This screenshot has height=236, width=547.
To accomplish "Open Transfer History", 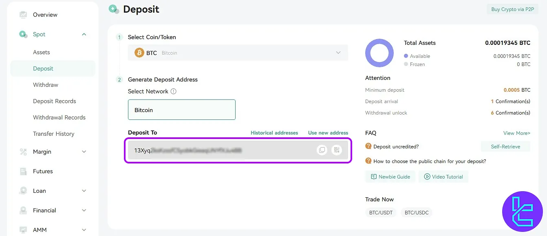I will click(53, 134).
